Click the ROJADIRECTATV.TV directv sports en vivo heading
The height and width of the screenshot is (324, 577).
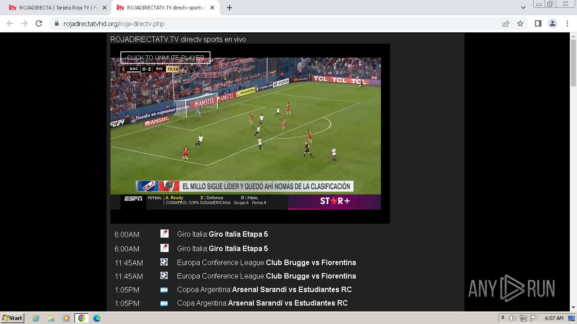click(x=178, y=40)
